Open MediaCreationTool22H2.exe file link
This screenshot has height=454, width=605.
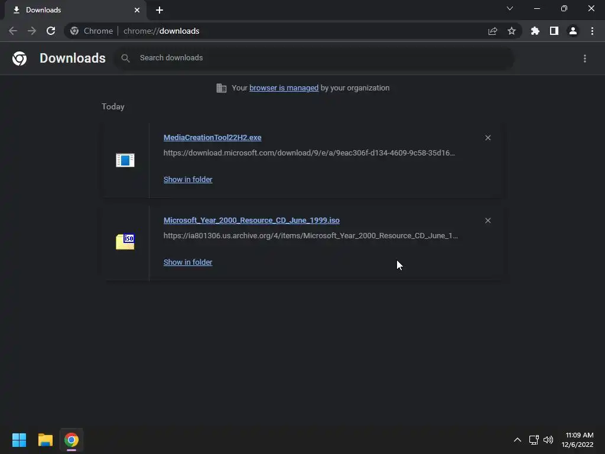(x=212, y=137)
